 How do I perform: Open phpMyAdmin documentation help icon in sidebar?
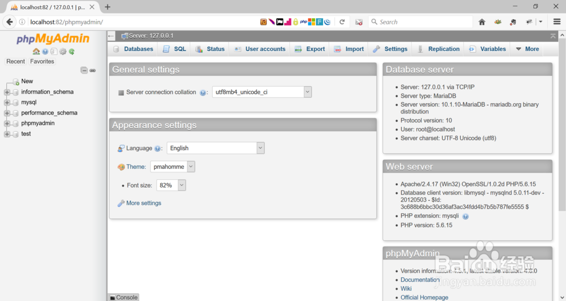click(x=45, y=52)
